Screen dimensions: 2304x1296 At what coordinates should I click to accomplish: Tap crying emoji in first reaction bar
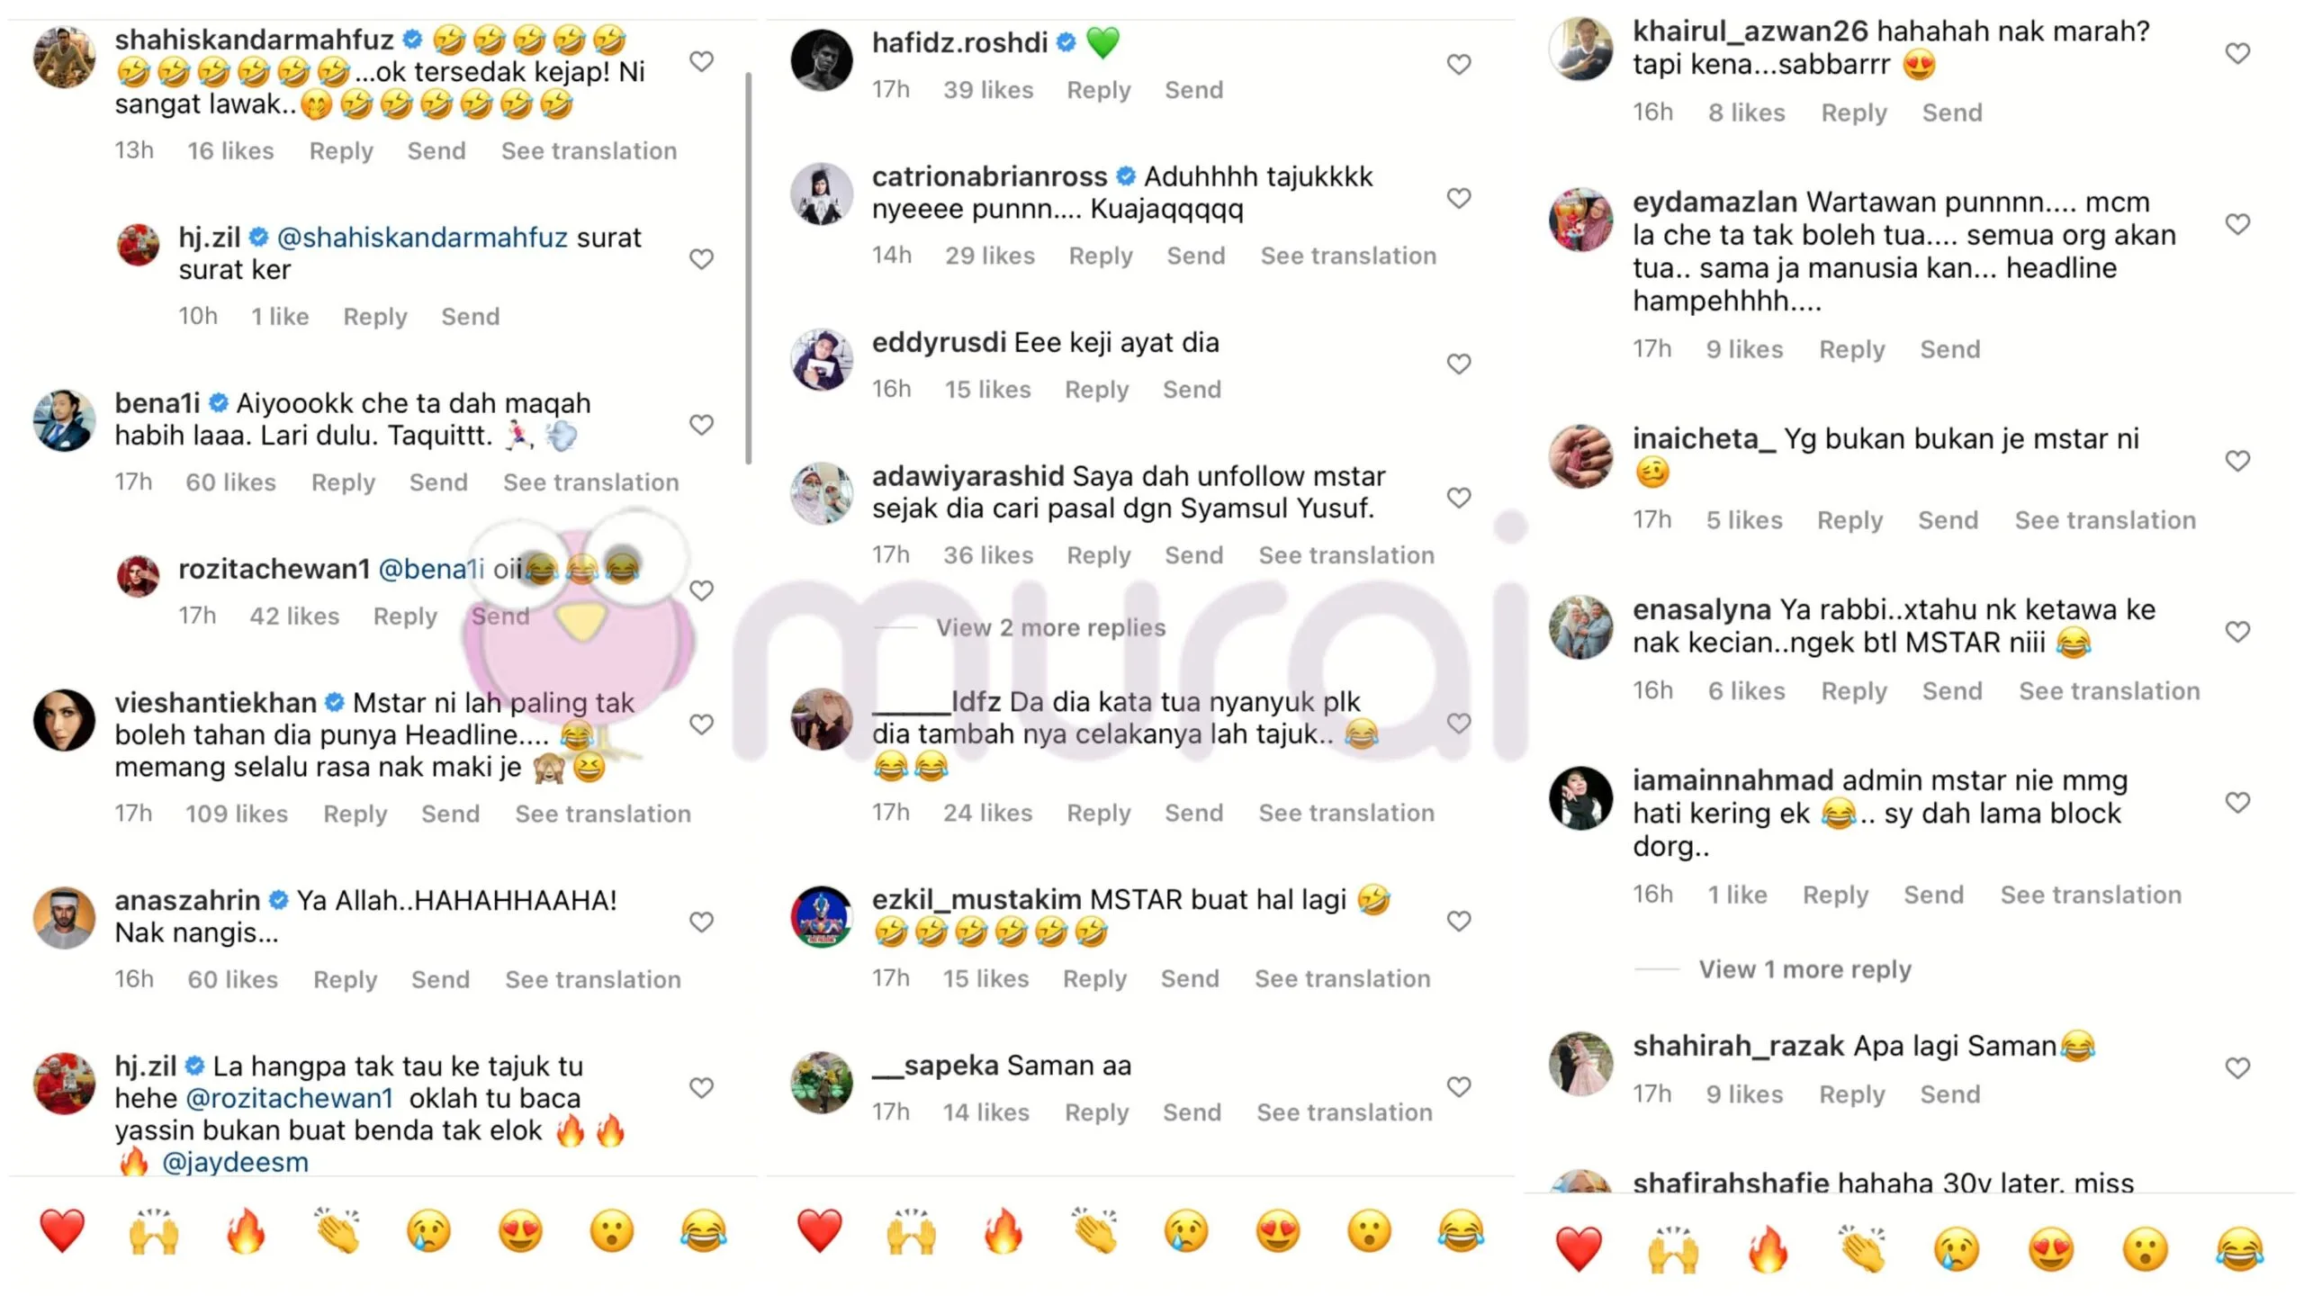(428, 1231)
